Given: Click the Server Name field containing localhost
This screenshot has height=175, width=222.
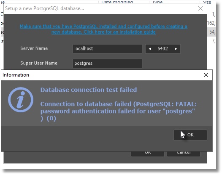Looking at the screenshot, I should tap(107, 49).
